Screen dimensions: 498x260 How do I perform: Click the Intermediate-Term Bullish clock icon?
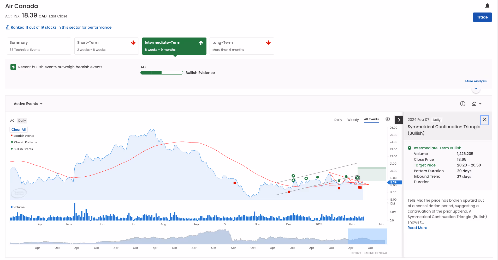(410, 148)
